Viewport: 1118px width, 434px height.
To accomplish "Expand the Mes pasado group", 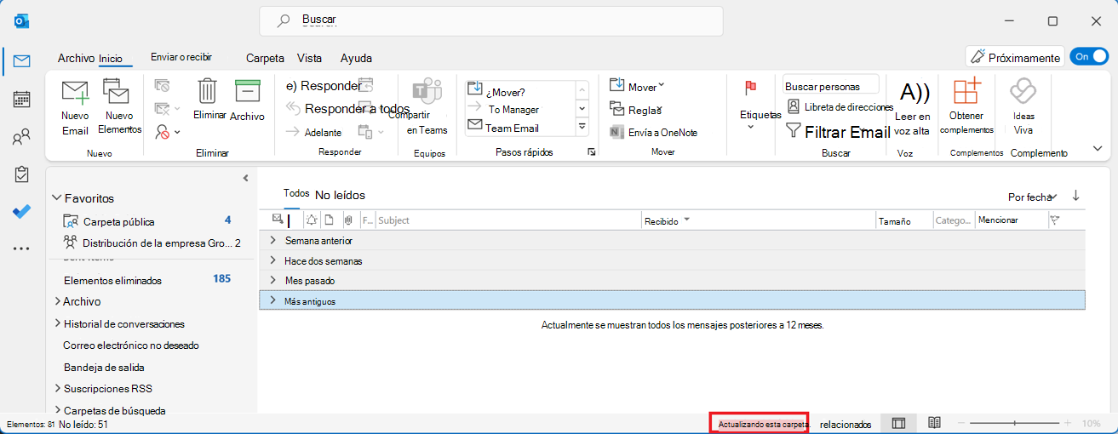I will pyautogui.click(x=273, y=280).
